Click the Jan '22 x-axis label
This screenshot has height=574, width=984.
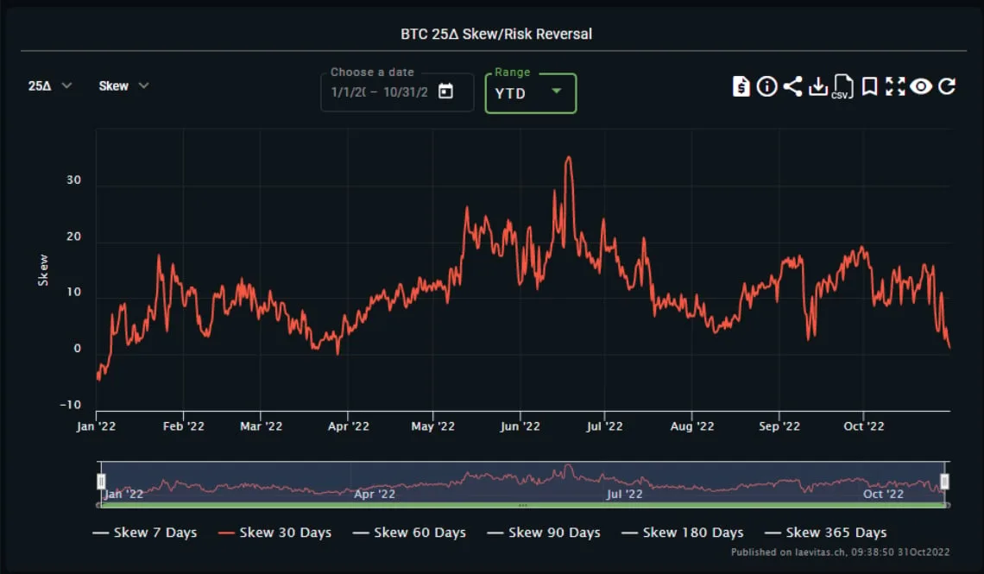pos(96,426)
